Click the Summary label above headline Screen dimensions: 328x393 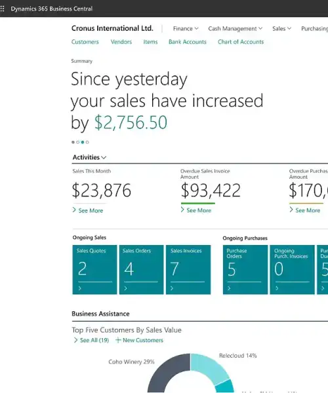82,61
